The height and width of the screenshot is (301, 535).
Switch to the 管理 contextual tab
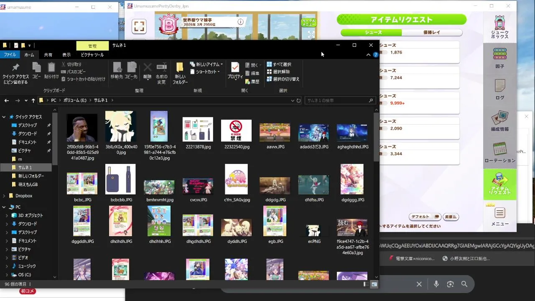tap(92, 46)
